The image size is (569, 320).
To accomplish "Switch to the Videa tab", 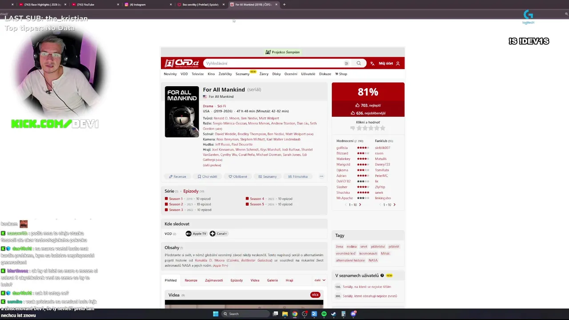I will click(x=255, y=280).
